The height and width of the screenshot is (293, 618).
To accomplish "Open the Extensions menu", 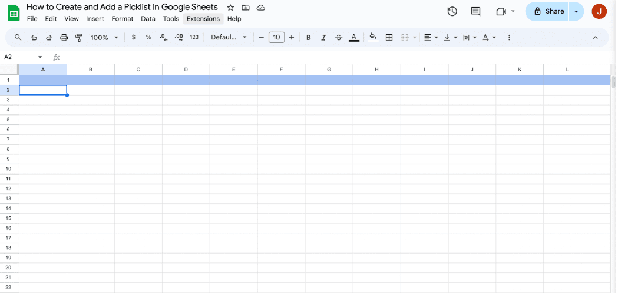I will pyautogui.click(x=203, y=18).
